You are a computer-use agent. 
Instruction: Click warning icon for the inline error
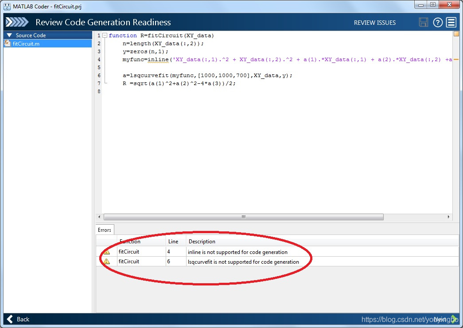click(107, 252)
